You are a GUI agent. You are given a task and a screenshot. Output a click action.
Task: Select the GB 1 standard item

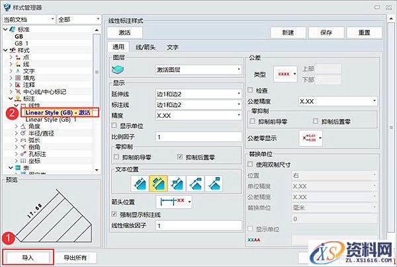(22, 43)
